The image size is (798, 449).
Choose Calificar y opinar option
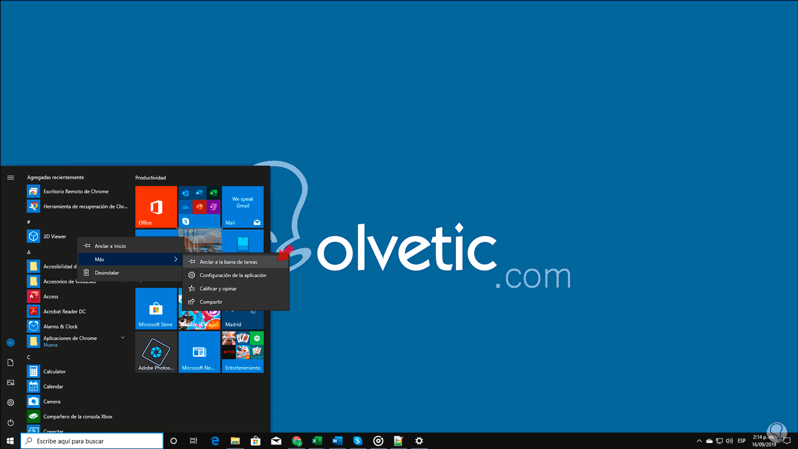pyautogui.click(x=236, y=289)
